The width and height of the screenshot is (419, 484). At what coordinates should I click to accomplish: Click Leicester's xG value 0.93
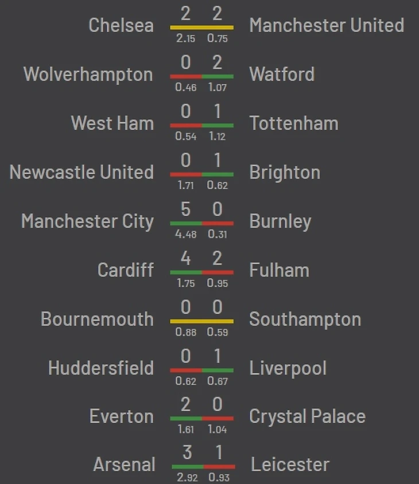(219, 478)
